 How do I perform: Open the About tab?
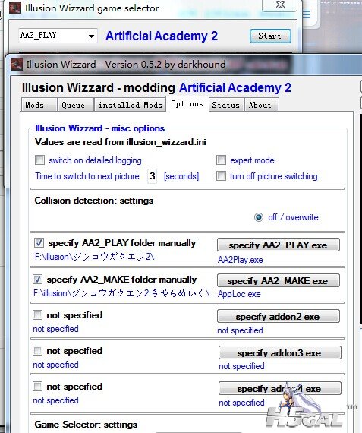coord(261,105)
